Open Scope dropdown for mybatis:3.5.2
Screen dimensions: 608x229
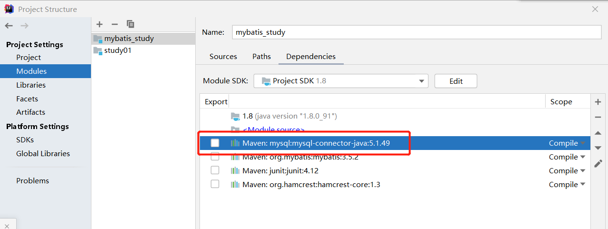[567, 157]
